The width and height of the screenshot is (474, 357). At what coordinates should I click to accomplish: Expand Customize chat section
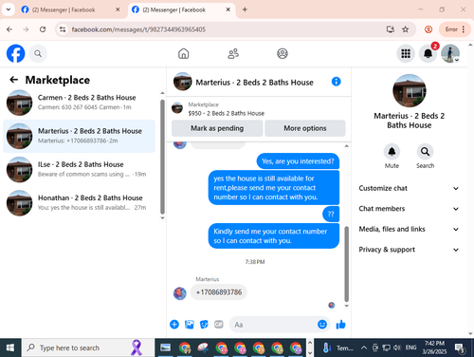click(409, 188)
